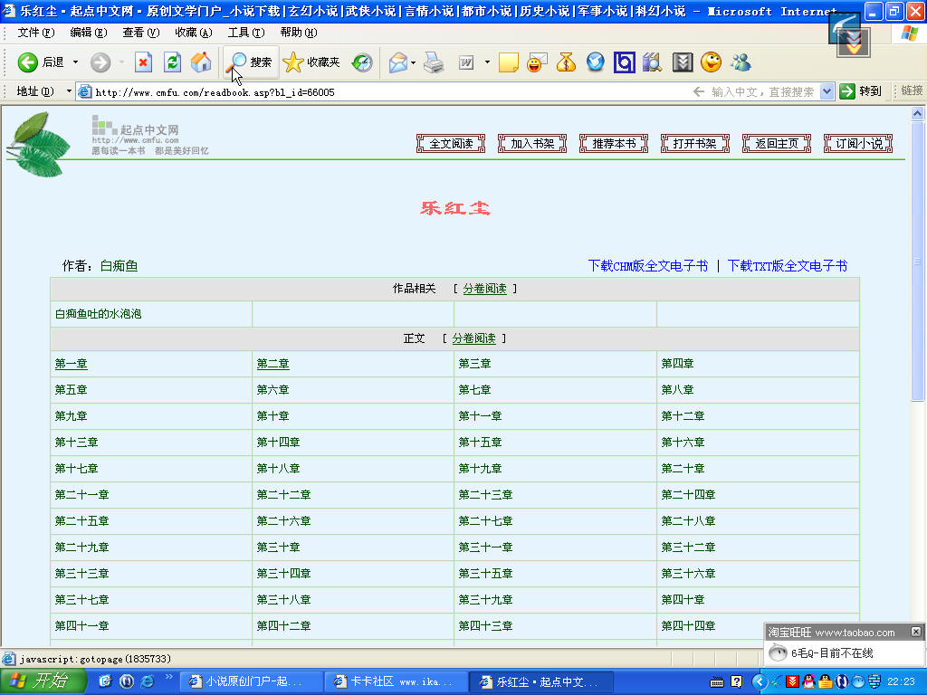927x695 pixels.
Task: Refresh the page with the refresh icon
Action: [x=172, y=62]
